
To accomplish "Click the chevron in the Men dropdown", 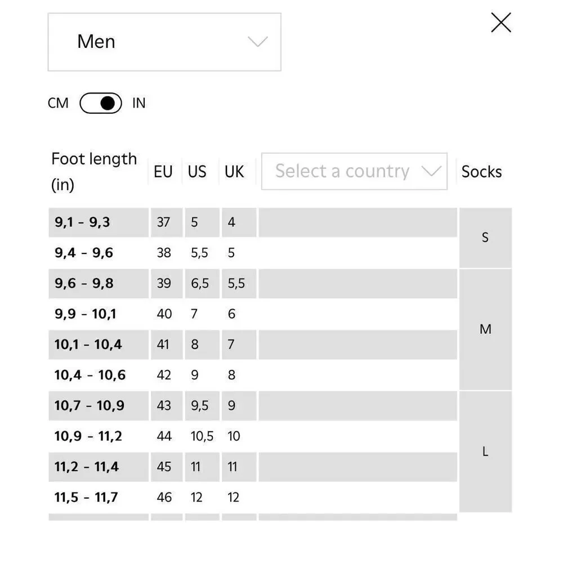I will pyautogui.click(x=258, y=42).
